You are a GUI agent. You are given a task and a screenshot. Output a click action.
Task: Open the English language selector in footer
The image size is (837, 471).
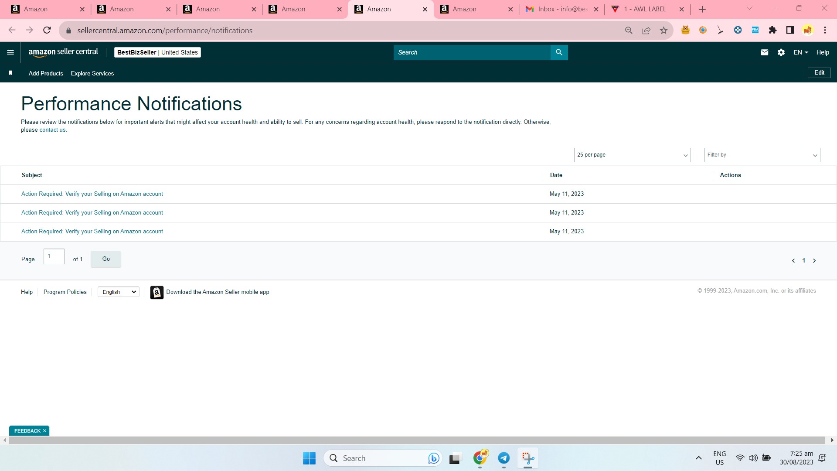pos(119,292)
